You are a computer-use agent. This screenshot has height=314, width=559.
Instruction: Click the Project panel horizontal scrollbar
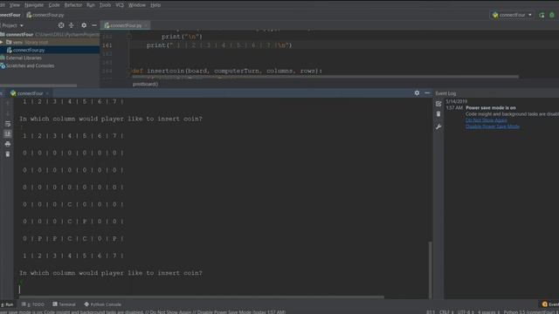(38, 85)
